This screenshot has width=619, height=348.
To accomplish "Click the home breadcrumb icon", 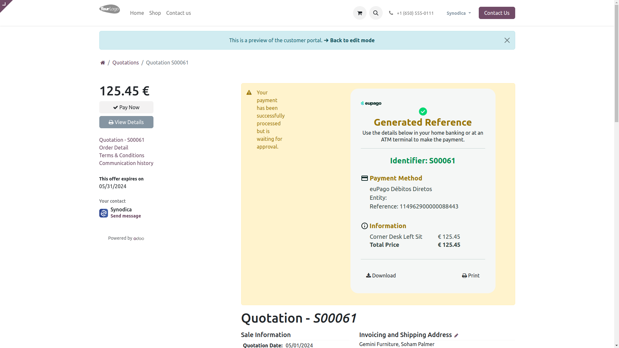I will [x=103, y=63].
